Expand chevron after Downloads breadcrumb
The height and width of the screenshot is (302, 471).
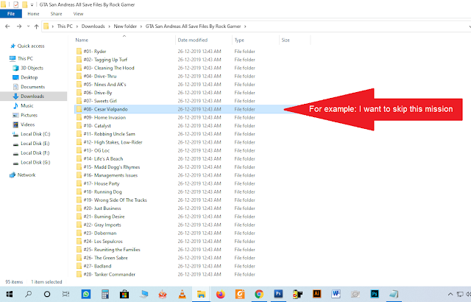tap(110, 27)
